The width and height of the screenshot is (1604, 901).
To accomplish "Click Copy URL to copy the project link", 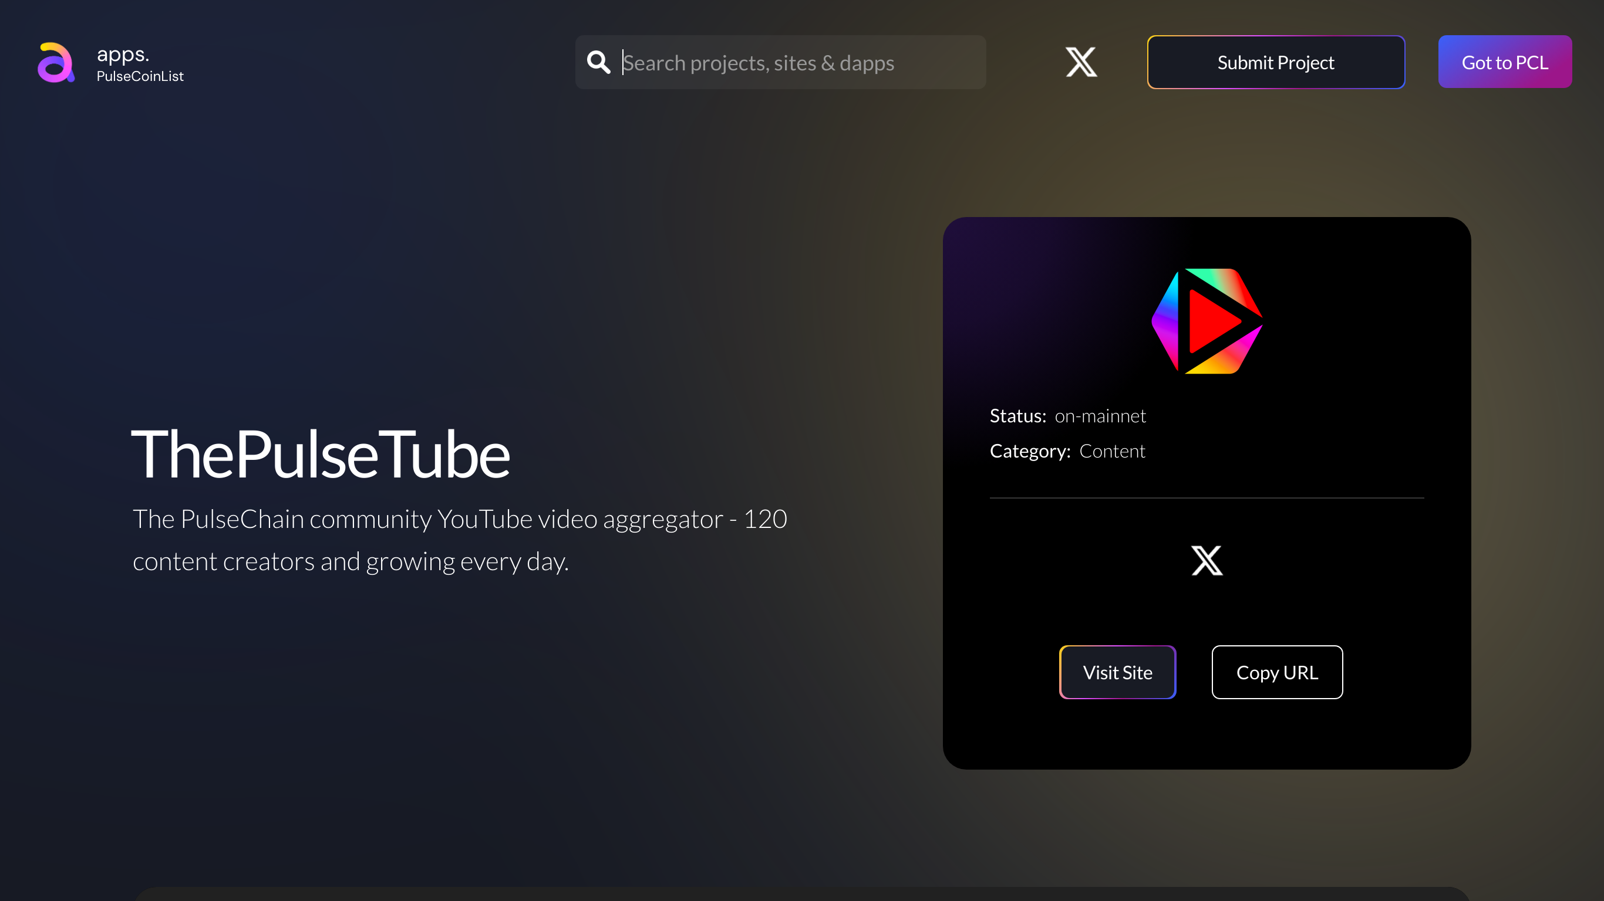I will [1276, 672].
